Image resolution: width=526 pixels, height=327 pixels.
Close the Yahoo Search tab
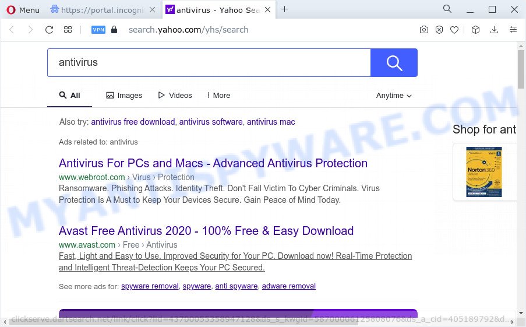pos(268,10)
